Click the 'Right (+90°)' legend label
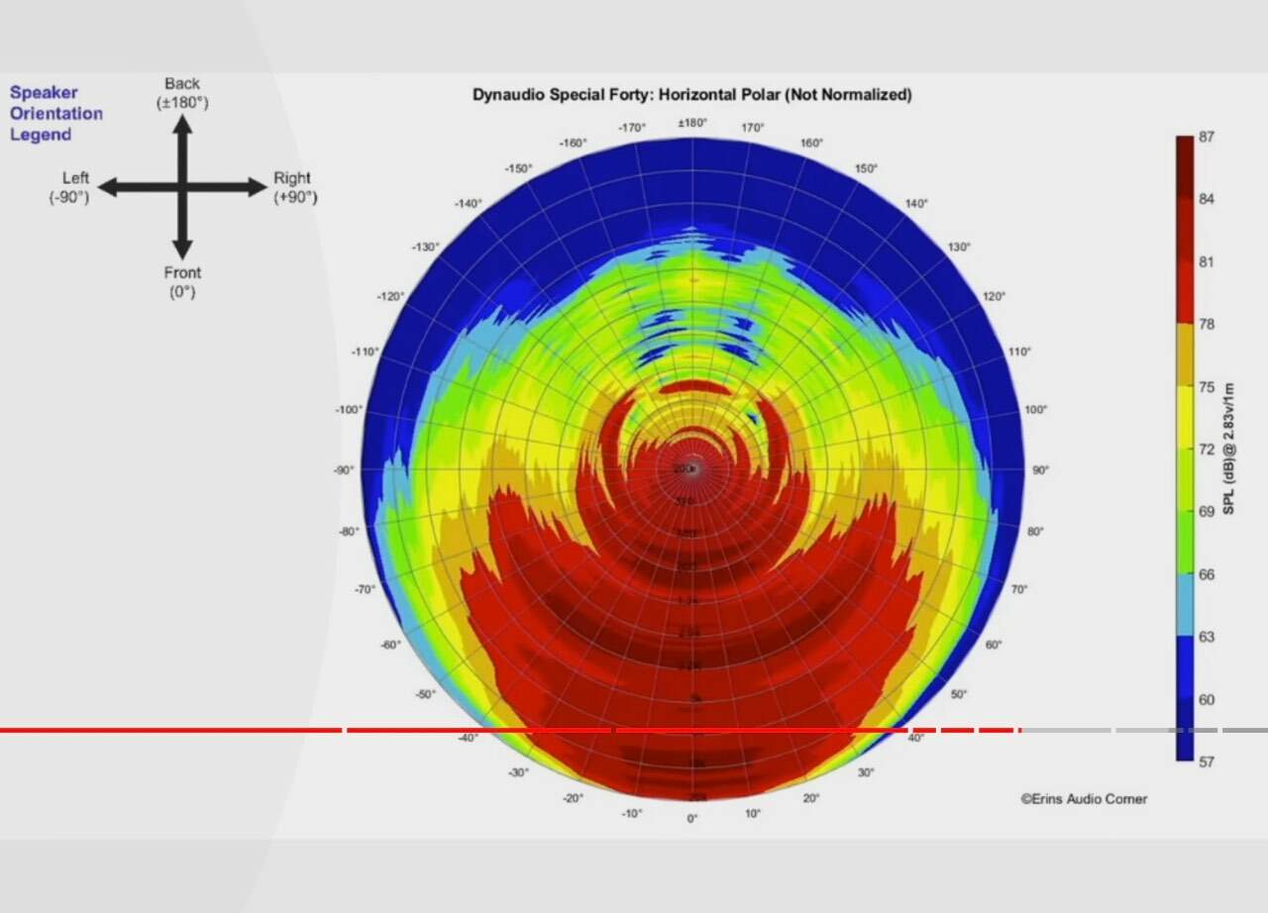Screen dimensions: 1268x913 (295, 187)
